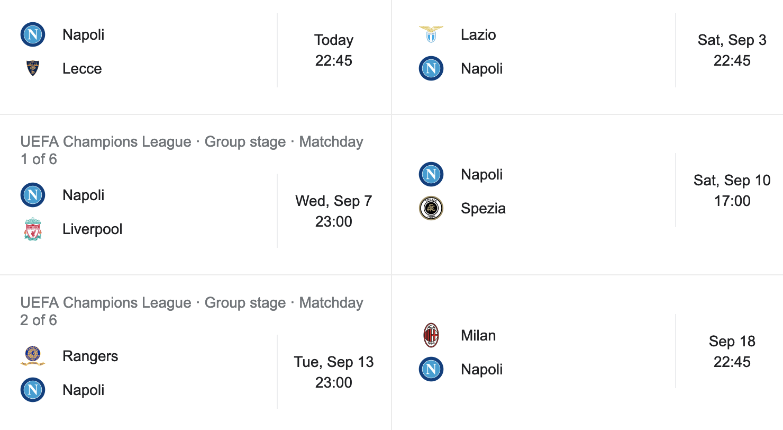Viewport: 783px width, 430px height.
Task: Select the Napoli crest in the Milan fixture
Action: [431, 369]
